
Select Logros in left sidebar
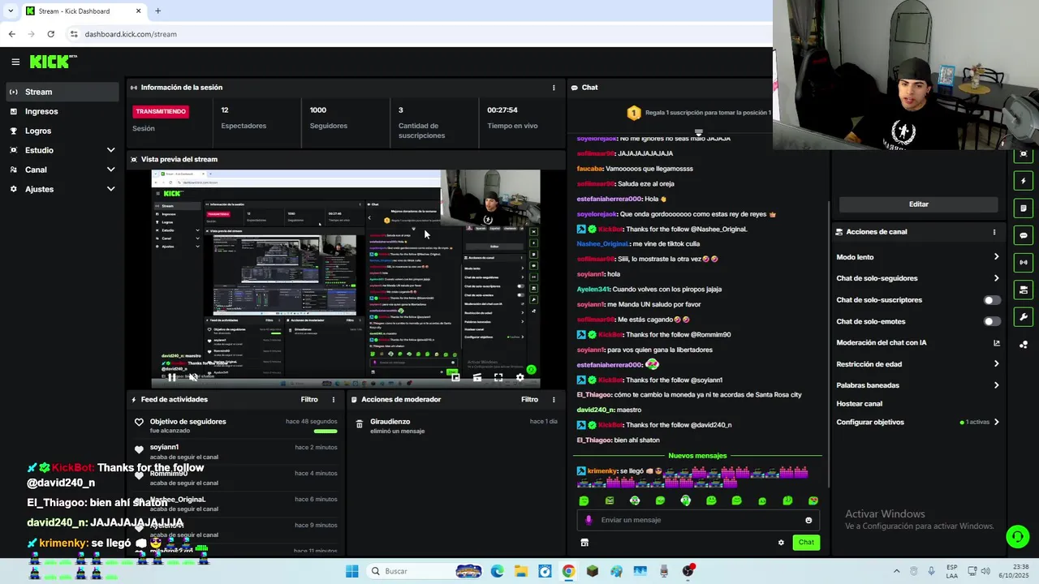click(62, 131)
